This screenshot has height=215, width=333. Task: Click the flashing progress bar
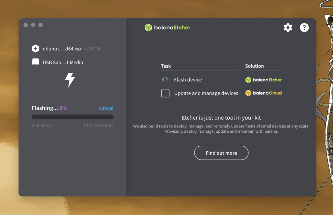click(x=73, y=117)
